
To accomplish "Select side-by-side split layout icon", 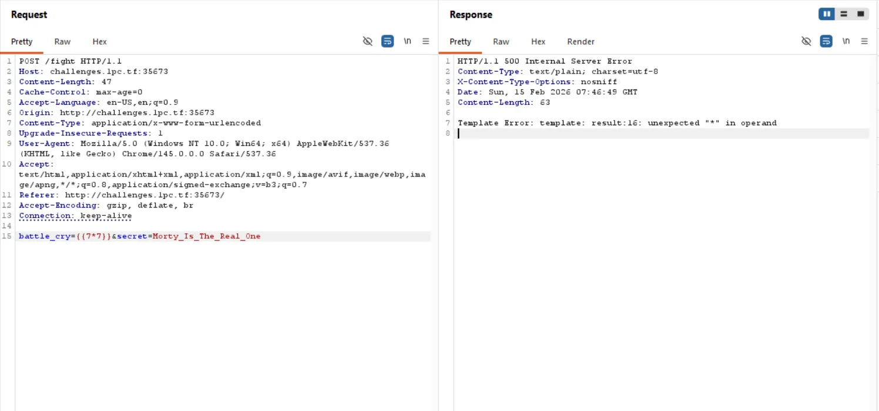I will coord(827,14).
